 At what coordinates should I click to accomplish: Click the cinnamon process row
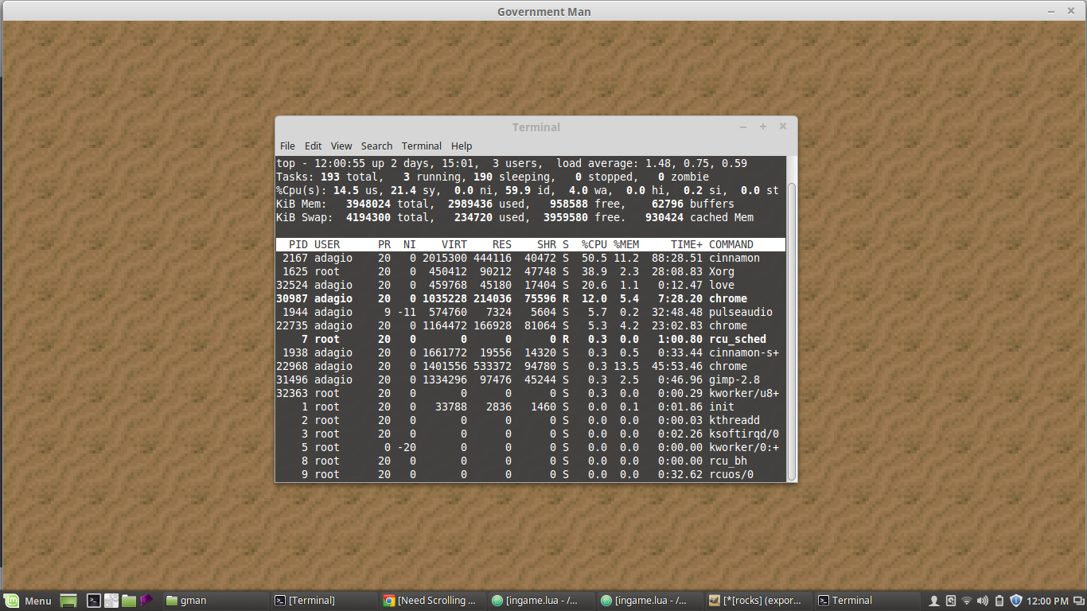pyautogui.click(x=531, y=258)
